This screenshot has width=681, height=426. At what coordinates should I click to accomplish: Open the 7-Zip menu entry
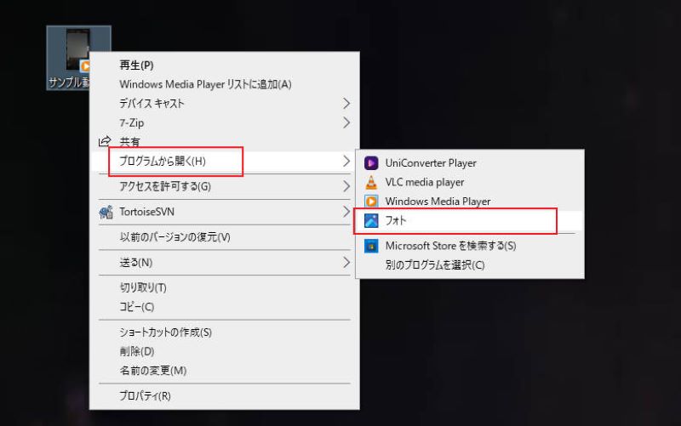click(x=225, y=122)
